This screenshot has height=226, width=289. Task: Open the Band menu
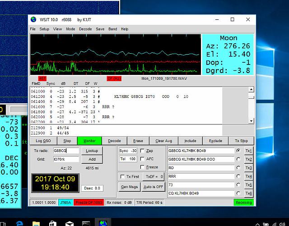click(112, 29)
